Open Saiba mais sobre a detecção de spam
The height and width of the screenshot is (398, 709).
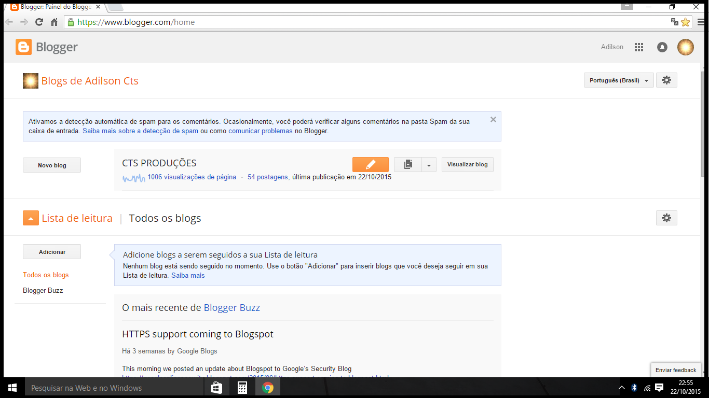[140, 131]
